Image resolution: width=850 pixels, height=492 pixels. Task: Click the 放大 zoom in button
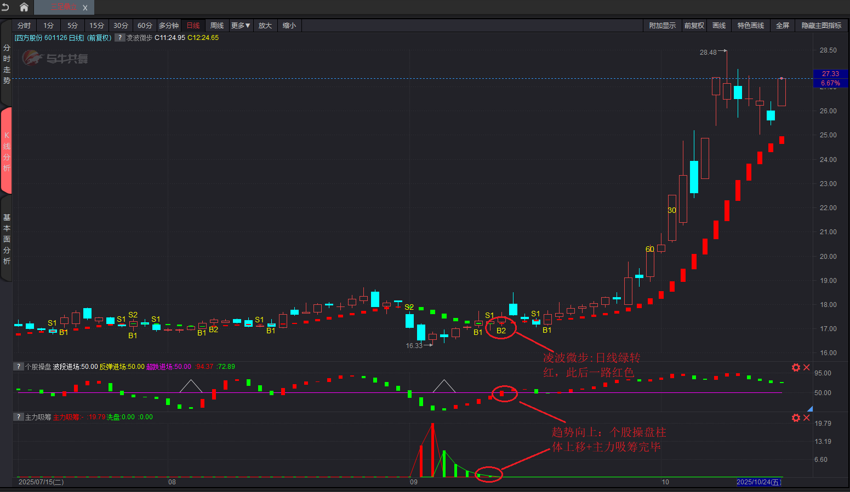265,26
